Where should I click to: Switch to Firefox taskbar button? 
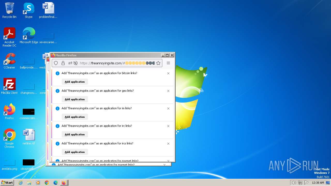(x=64, y=183)
